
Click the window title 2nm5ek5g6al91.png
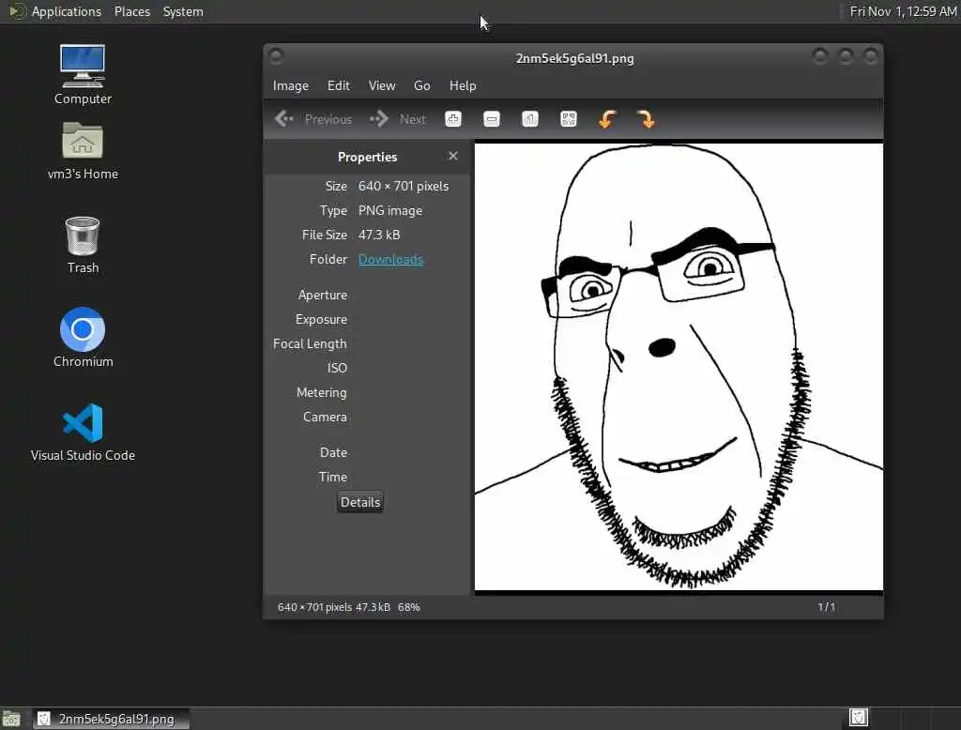(x=575, y=58)
